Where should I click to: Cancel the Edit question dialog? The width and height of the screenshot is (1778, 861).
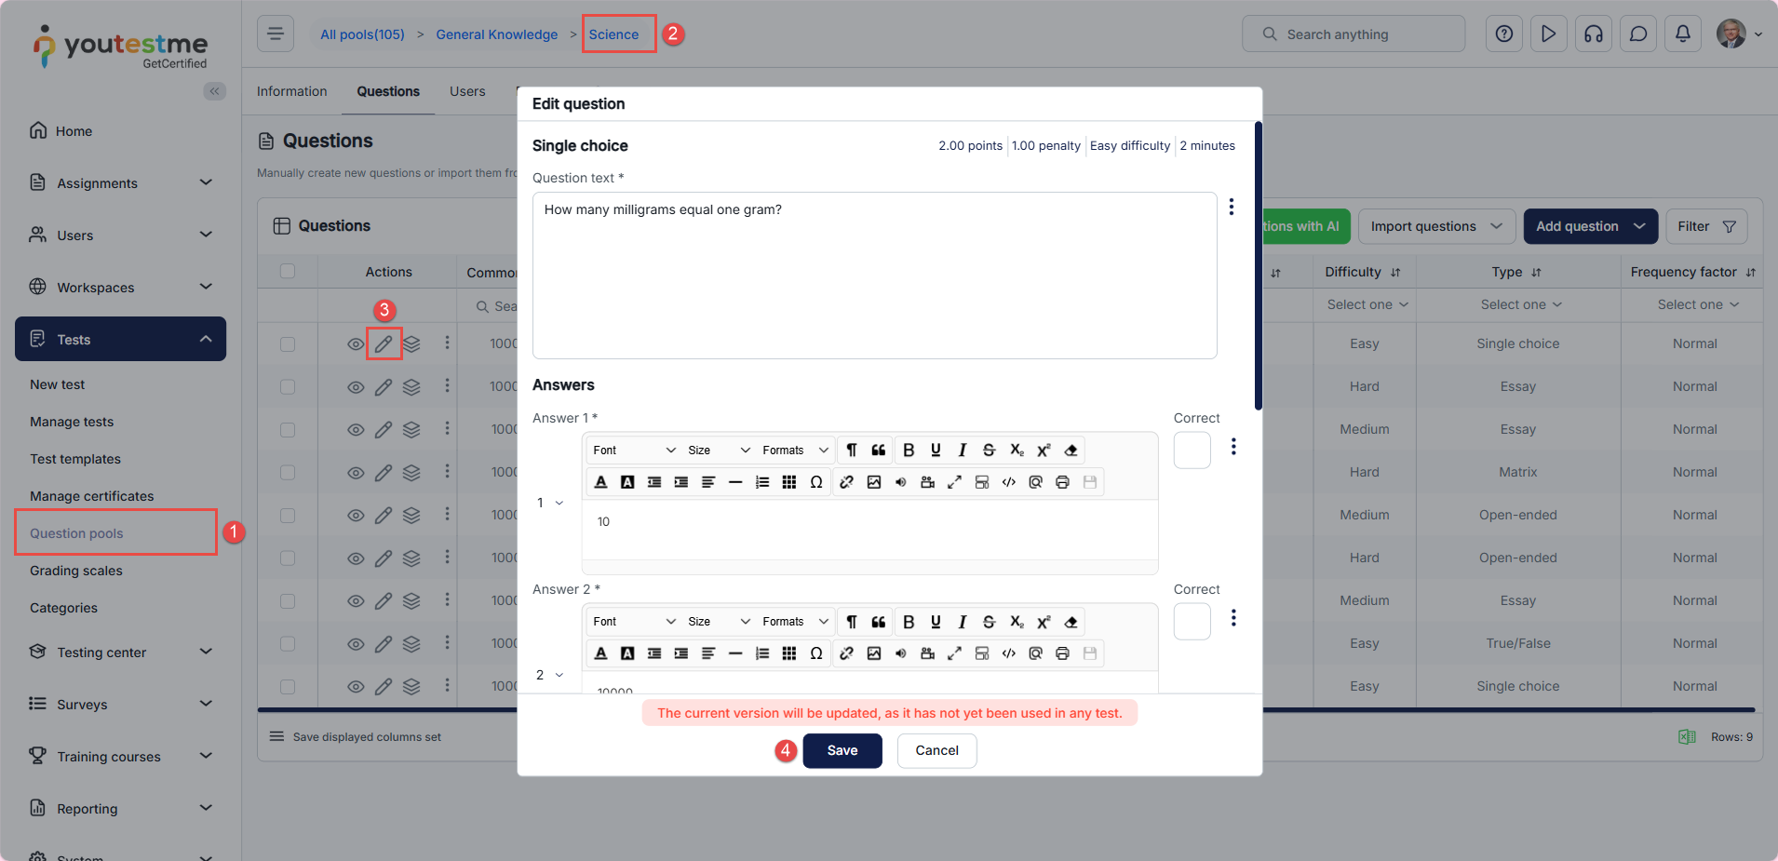tap(936, 750)
